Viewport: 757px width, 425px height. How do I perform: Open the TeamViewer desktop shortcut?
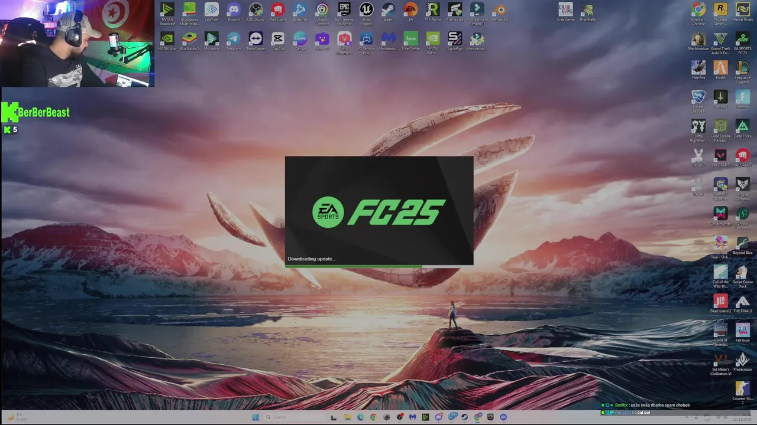(255, 41)
